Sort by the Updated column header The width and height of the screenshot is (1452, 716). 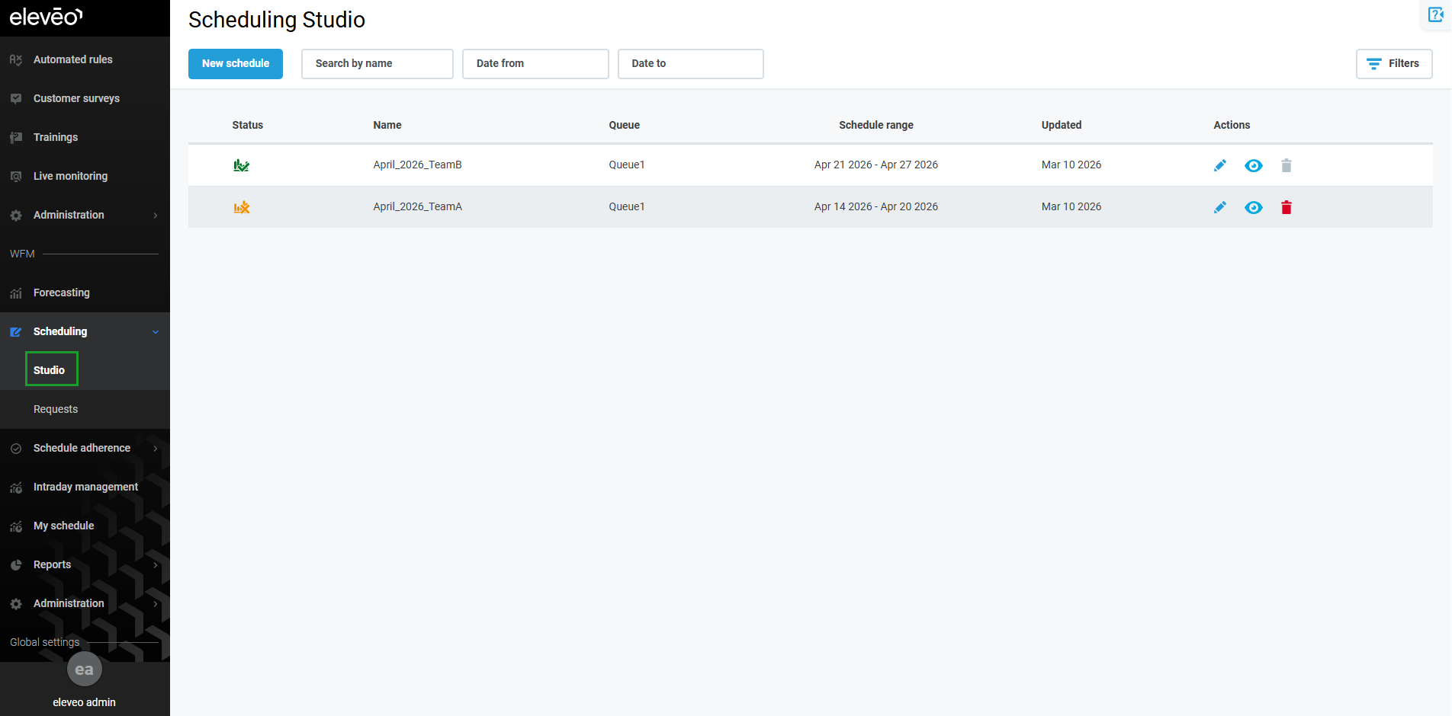click(x=1062, y=125)
